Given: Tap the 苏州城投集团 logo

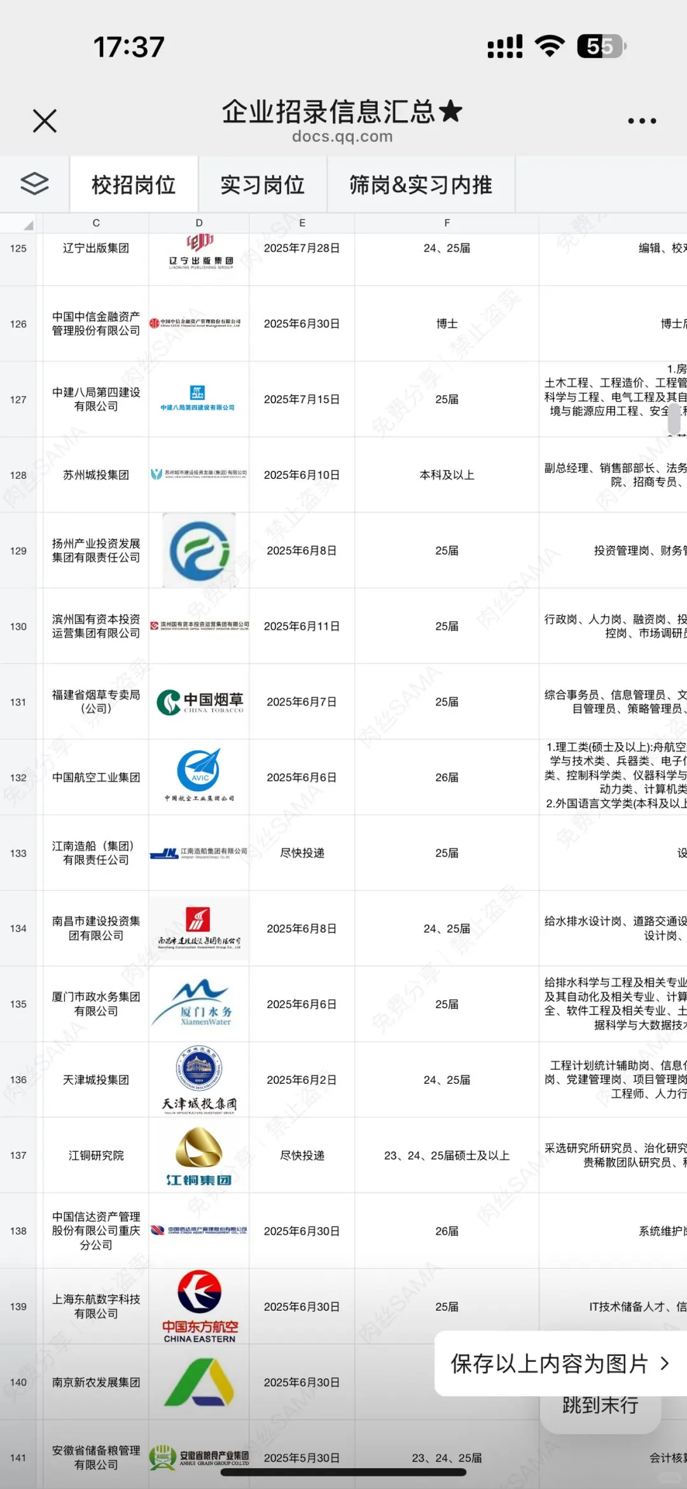Looking at the screenshot, I should 199,474.
